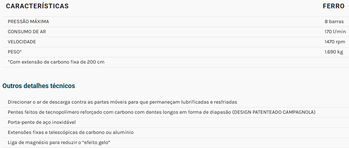Click the 8 barras value
The width and height of the screenshot is (349, 148).
[334, 22]
